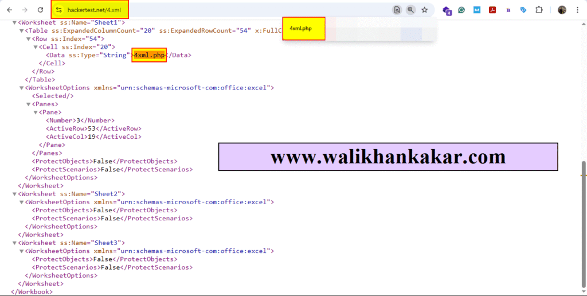Screen dimensions: 587x296
Task: Collapse WorksheetOptions under Sheet3
Action: point(22,251)
